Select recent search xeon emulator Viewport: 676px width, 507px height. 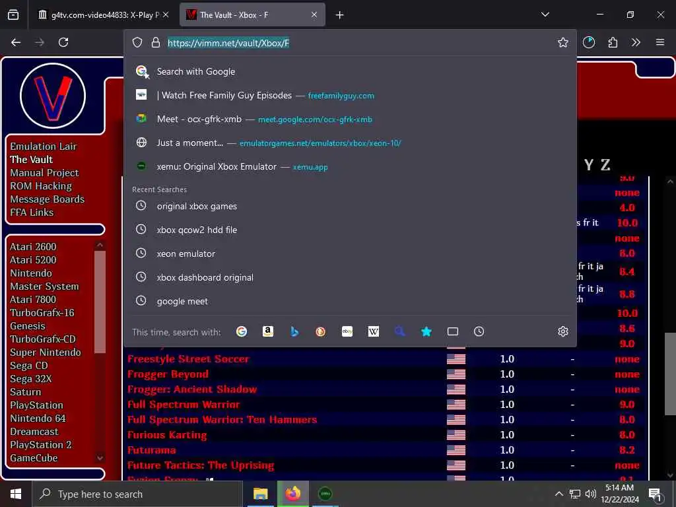point(350,253)
